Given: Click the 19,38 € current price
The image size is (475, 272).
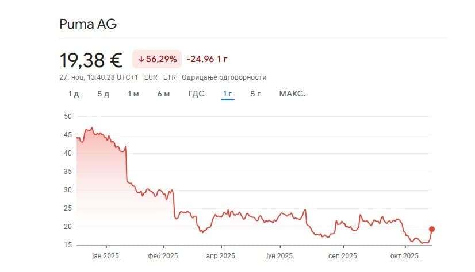Looking at the screenshot, I should [91, 59].
